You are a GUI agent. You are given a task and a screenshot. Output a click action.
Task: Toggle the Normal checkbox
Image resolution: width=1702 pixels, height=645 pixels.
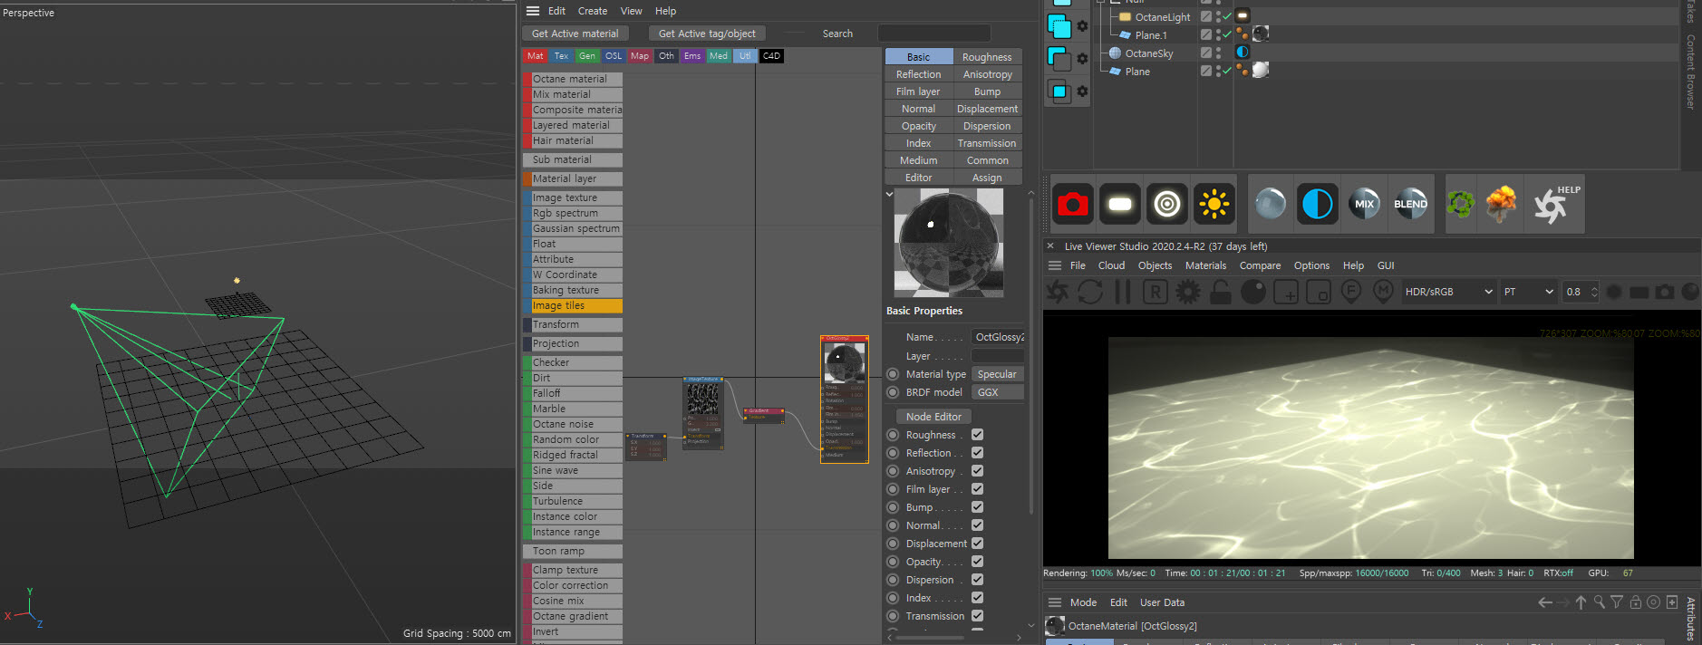(977, 525)
